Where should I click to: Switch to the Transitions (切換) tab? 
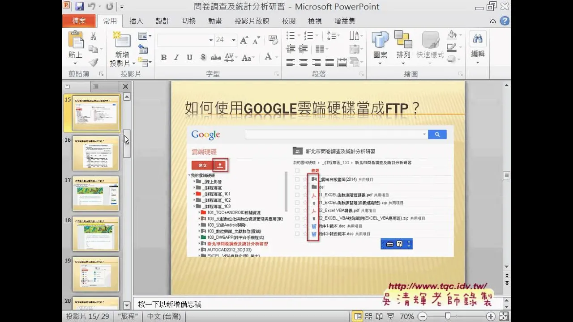point(189,21)
